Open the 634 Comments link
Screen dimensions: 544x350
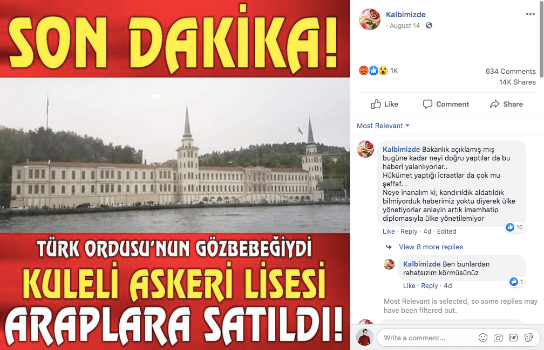tap(511, 71)
